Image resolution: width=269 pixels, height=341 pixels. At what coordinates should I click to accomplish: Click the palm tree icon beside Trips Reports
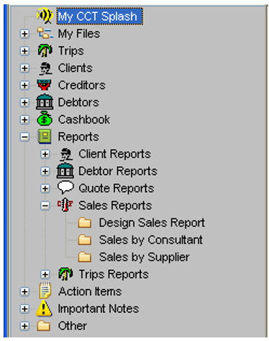tap(65, 274)
